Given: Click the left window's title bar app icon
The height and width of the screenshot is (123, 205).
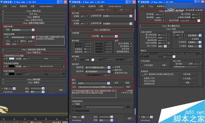Looking at the screenshot, I should tap(2, 2).
